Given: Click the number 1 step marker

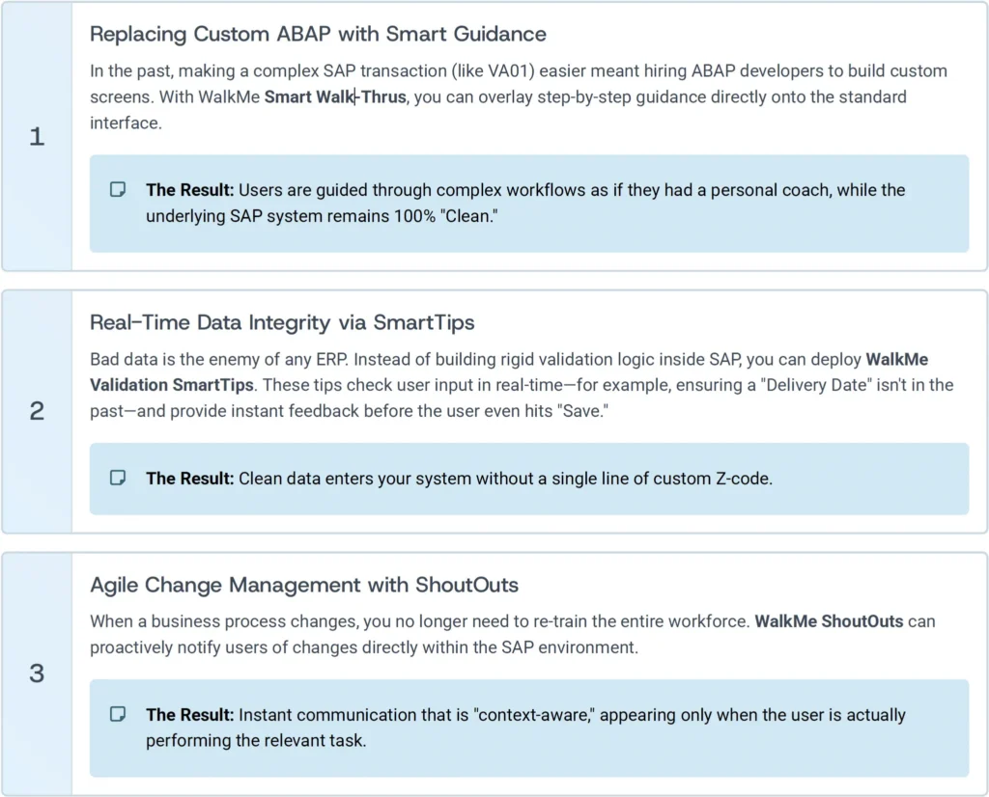Looking at the screenshot, I should [x=38, y=137].
